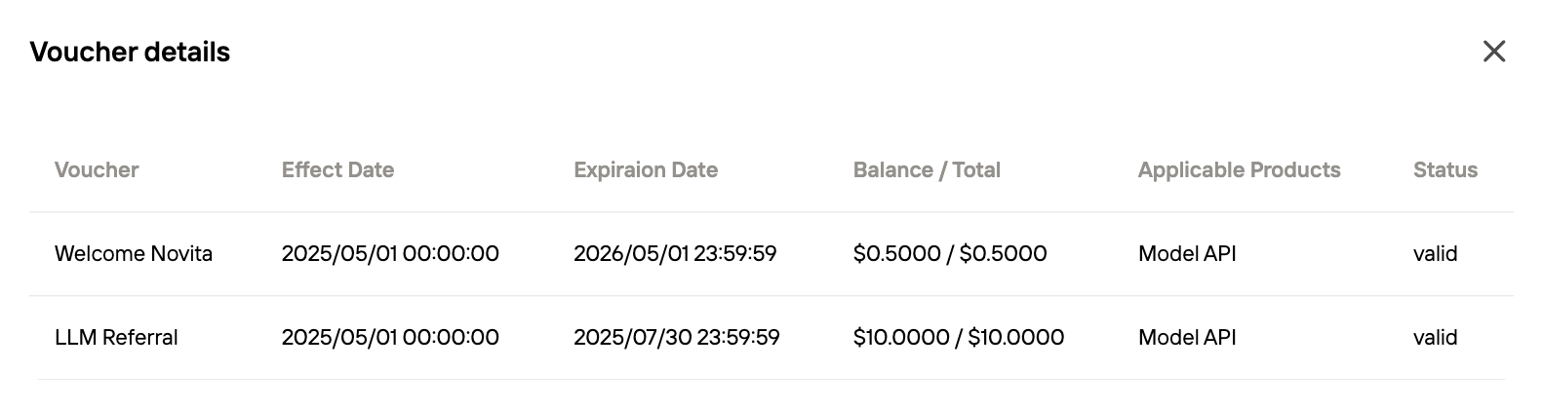Viewport: 1543px width, 407px height.
Task: Click the Status column header
Action: click(1444, 170)
